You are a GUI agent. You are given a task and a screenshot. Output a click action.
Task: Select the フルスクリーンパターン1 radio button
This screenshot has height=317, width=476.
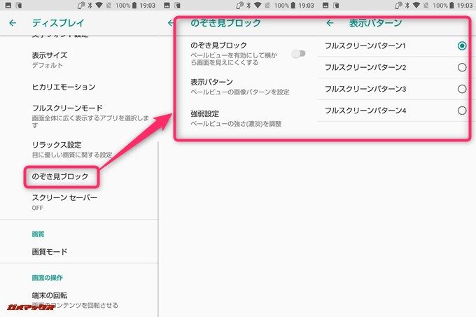click(462, 45)
